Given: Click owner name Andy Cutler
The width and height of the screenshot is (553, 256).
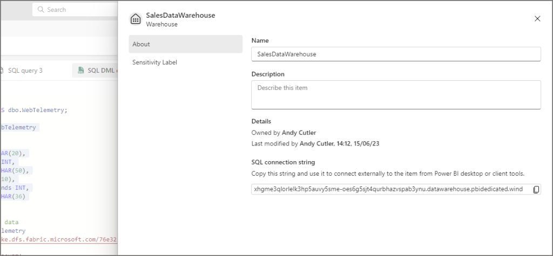Looking at the screenshot, I should coord(299,133).
